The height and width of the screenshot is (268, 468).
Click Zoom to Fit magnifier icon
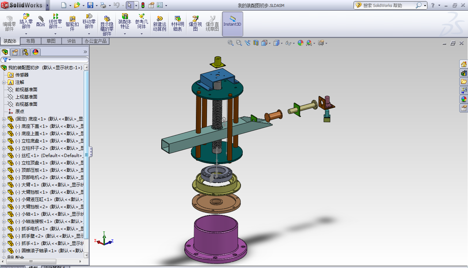pos(231,43)
